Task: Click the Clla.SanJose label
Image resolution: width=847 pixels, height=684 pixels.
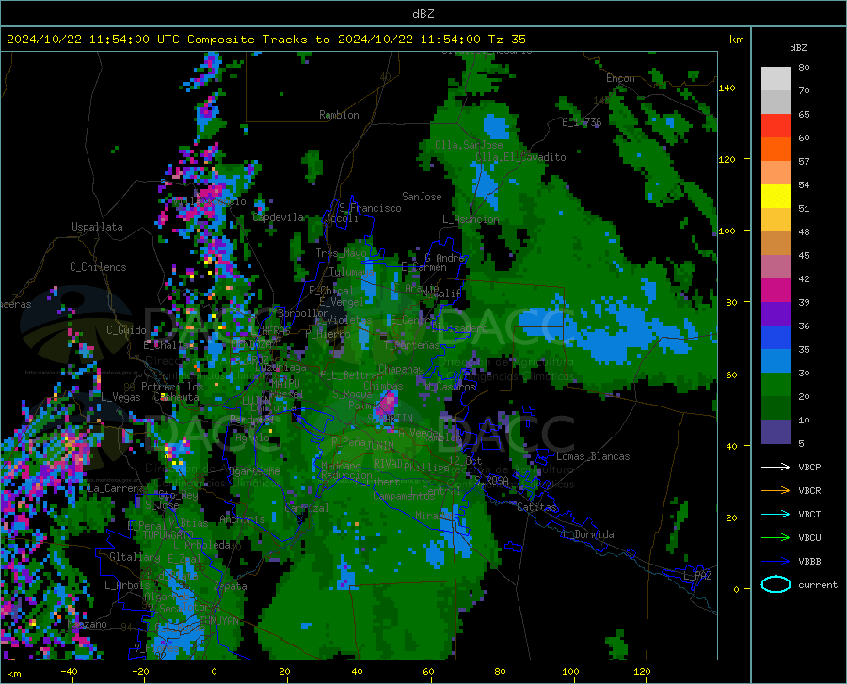Action: (469, 145)
